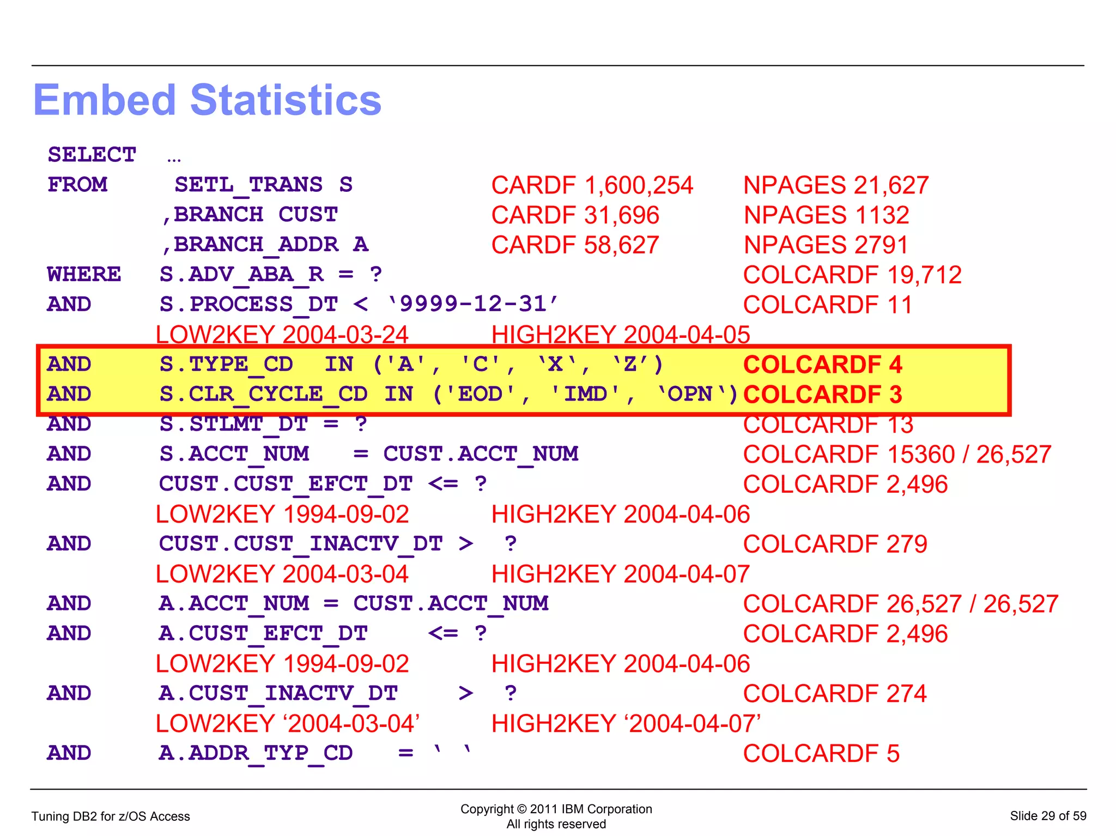Click 'COLCARDF 15360 / 26,527' text
The image size is (1116, 836).
[897, 455]
